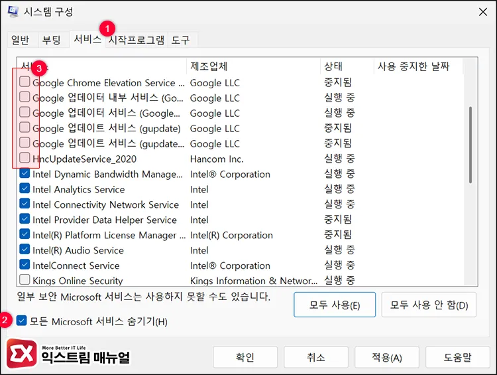Click 실행 중 status of Intel(R) Audio Service
This screenshot has width=497, height=375.
[339, 250]
